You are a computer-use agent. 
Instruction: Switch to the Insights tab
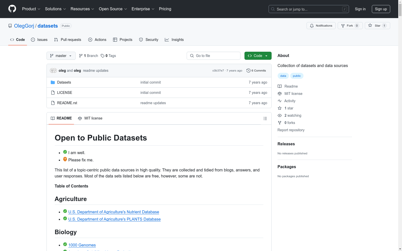174,40
